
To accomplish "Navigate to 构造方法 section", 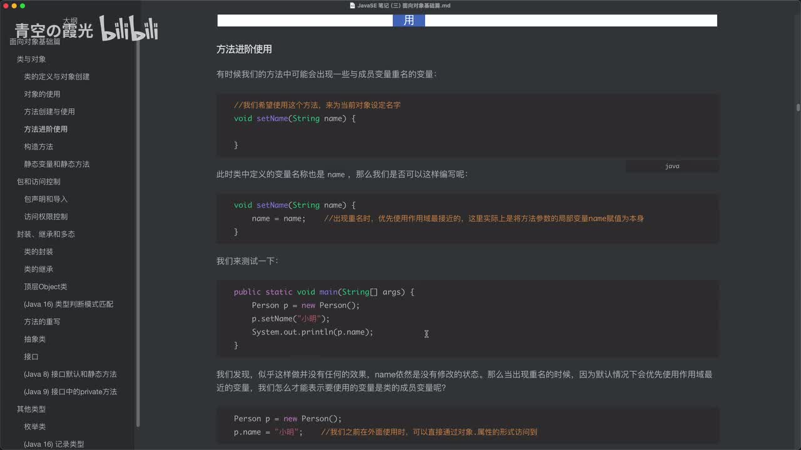I will pos(38,147).
